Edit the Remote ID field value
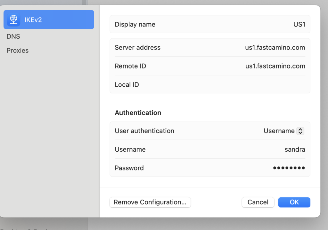 click(275, 66)
